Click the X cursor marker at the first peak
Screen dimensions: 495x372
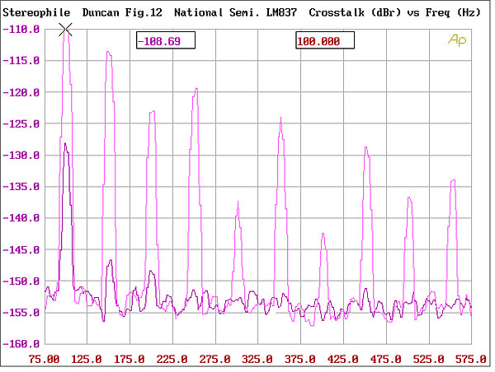click(65, 30)
